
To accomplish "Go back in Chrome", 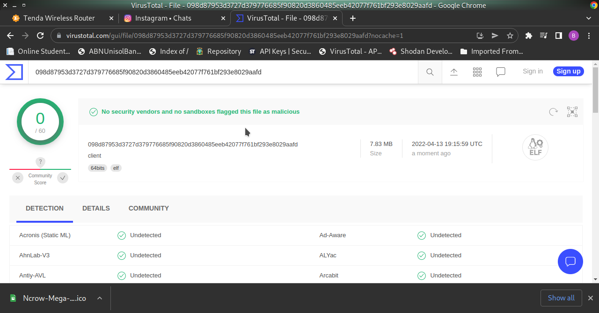I will [10, 36].
